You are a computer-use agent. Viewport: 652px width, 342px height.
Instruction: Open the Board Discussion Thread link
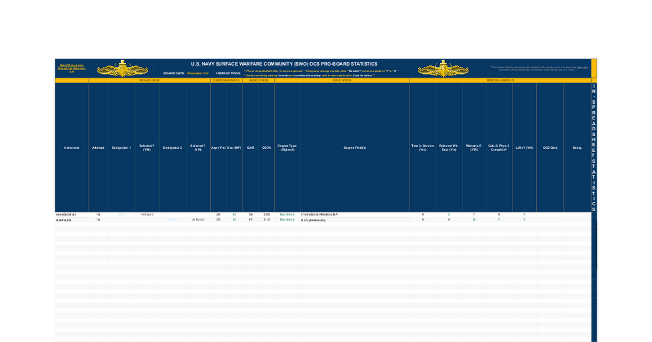click(x=72, y=68)
